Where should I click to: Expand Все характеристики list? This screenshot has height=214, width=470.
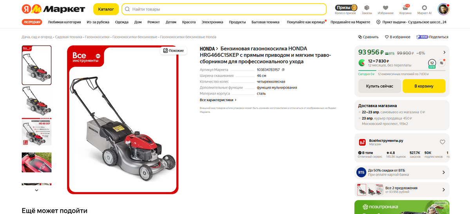[218, 100]
